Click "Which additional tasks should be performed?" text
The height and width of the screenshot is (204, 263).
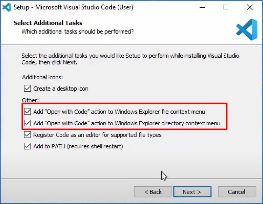77,31
